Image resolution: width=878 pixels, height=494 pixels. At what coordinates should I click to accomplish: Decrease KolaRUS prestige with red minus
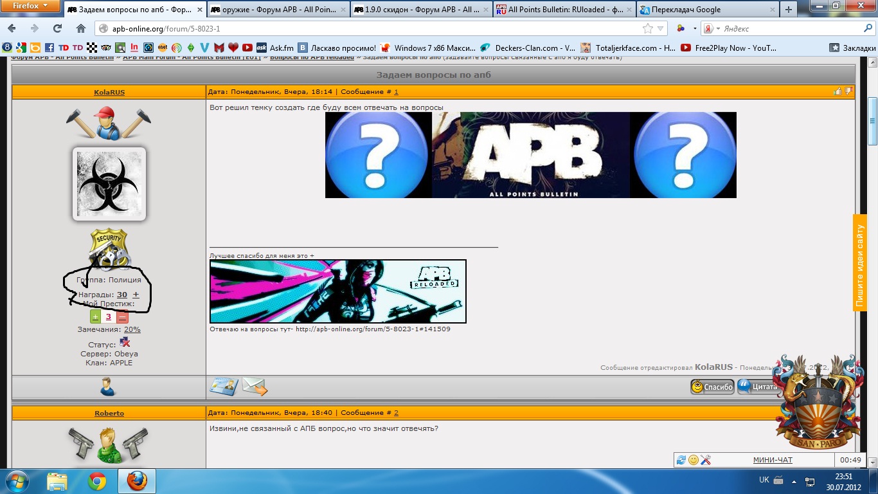(x=122, y=316)
